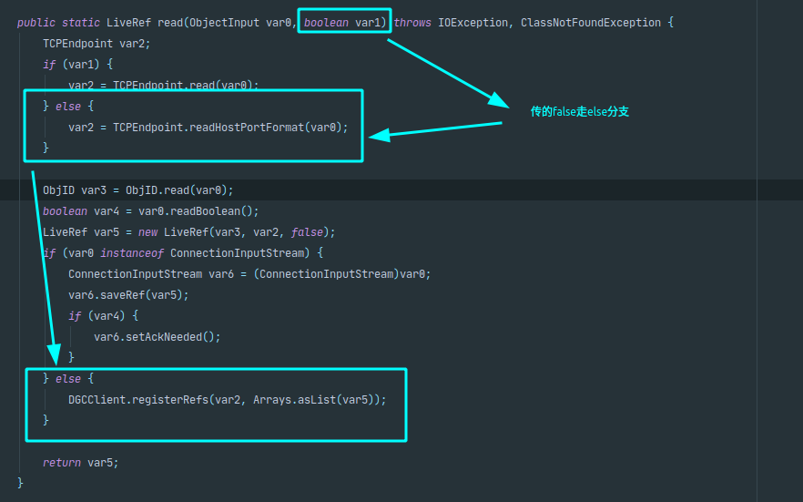Screen dimensions: 803x502
Task: Select the IOException in throws clause
Action: pos(473,22)
